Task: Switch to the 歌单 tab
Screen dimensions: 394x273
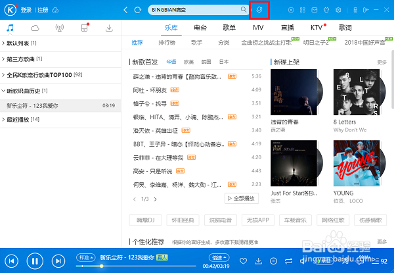Action: coord(229,28)
